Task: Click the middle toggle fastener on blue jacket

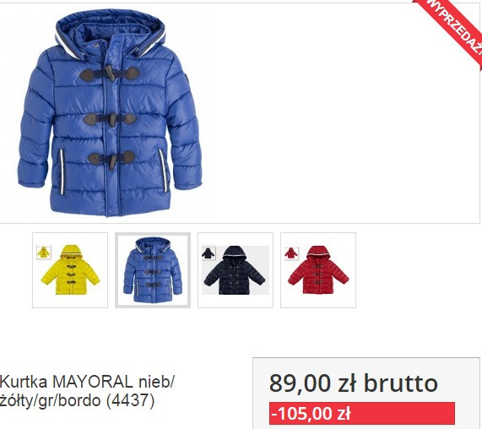Action: (110, 119)
